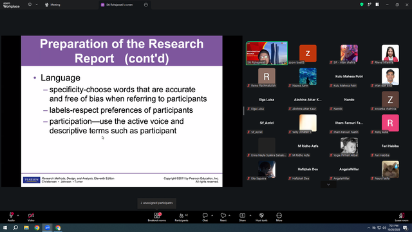Open taskbar clock and date
This screenshot has width=412, height=232.
tap(393, 227)
